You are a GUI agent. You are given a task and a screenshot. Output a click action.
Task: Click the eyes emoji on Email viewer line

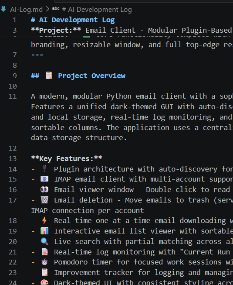click(44, 189)
